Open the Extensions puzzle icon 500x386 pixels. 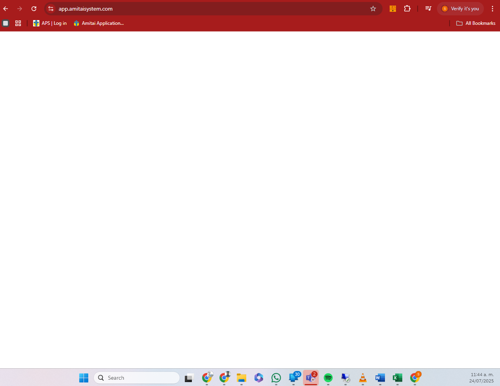pos(407,9)
